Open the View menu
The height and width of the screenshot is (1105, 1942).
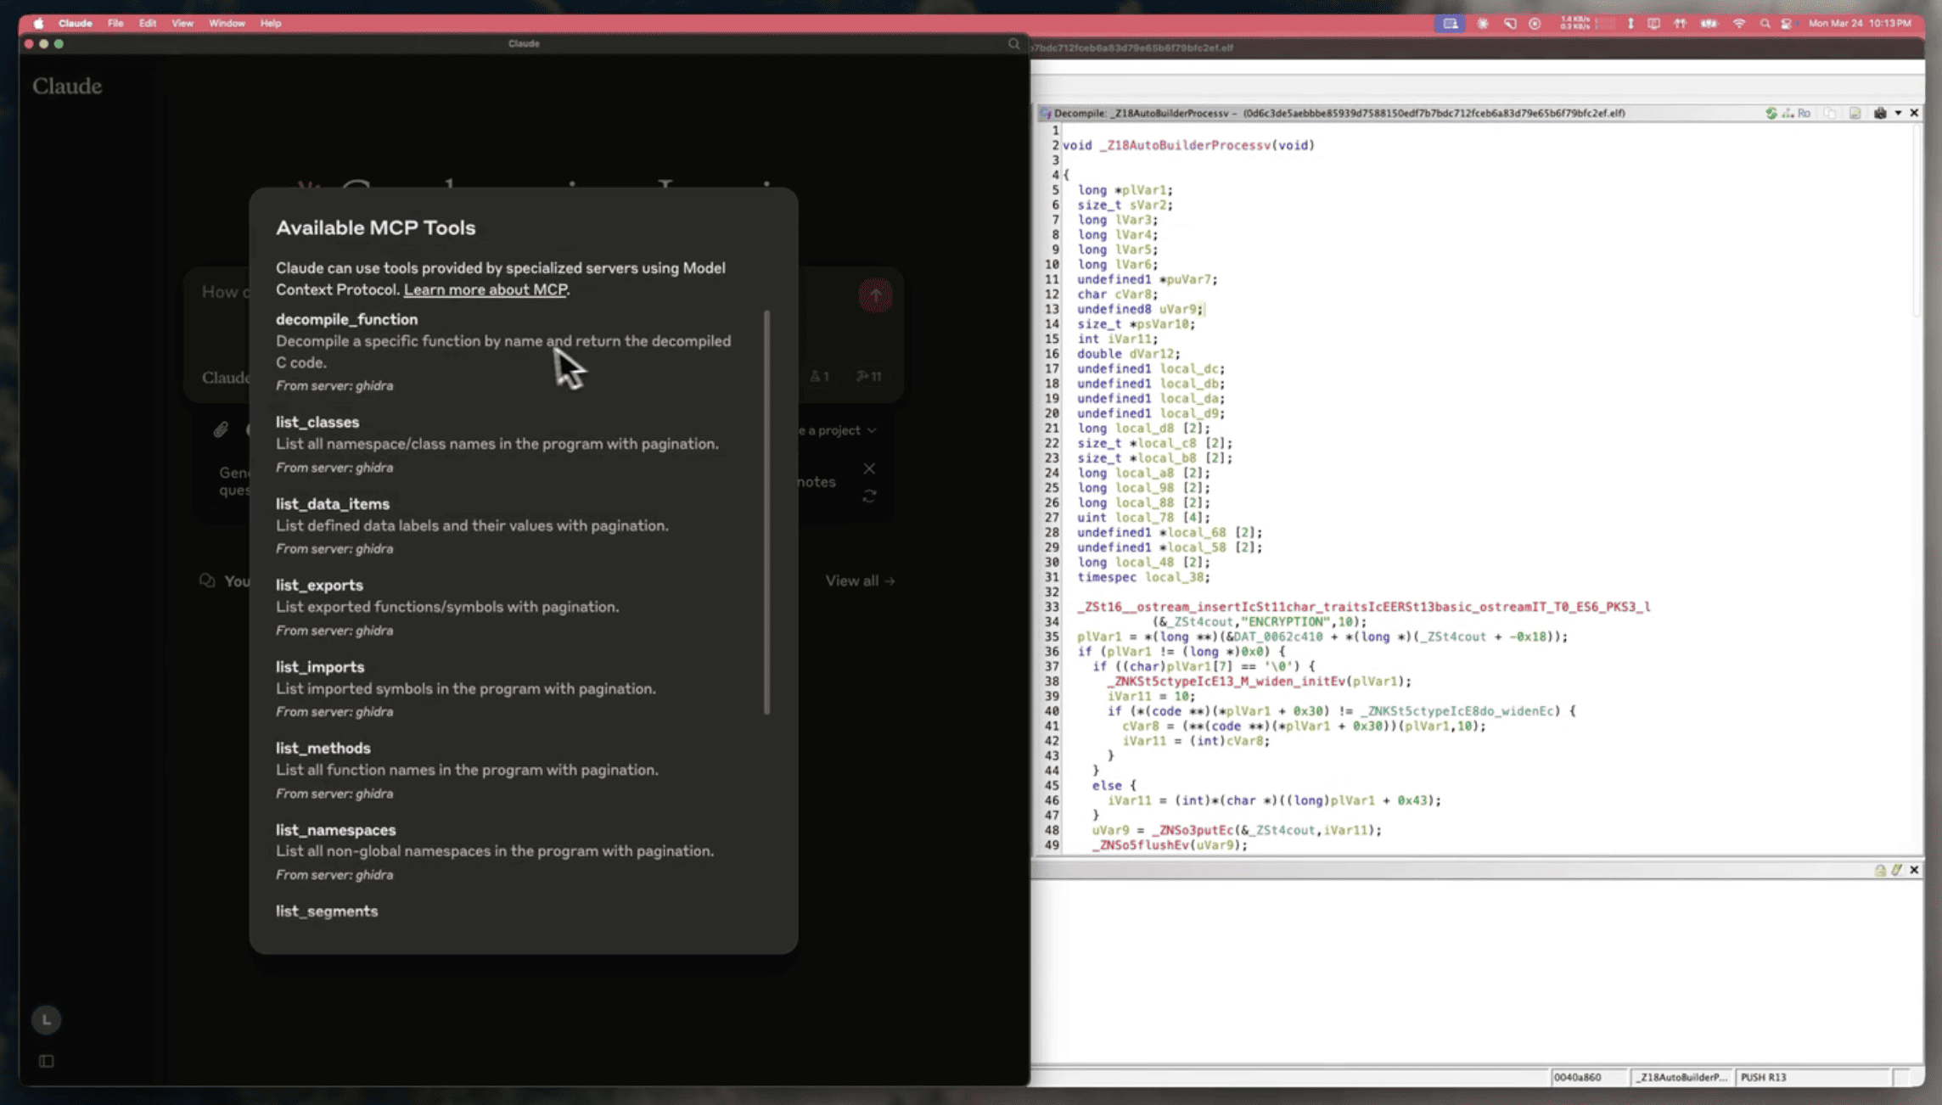[182, 23]
